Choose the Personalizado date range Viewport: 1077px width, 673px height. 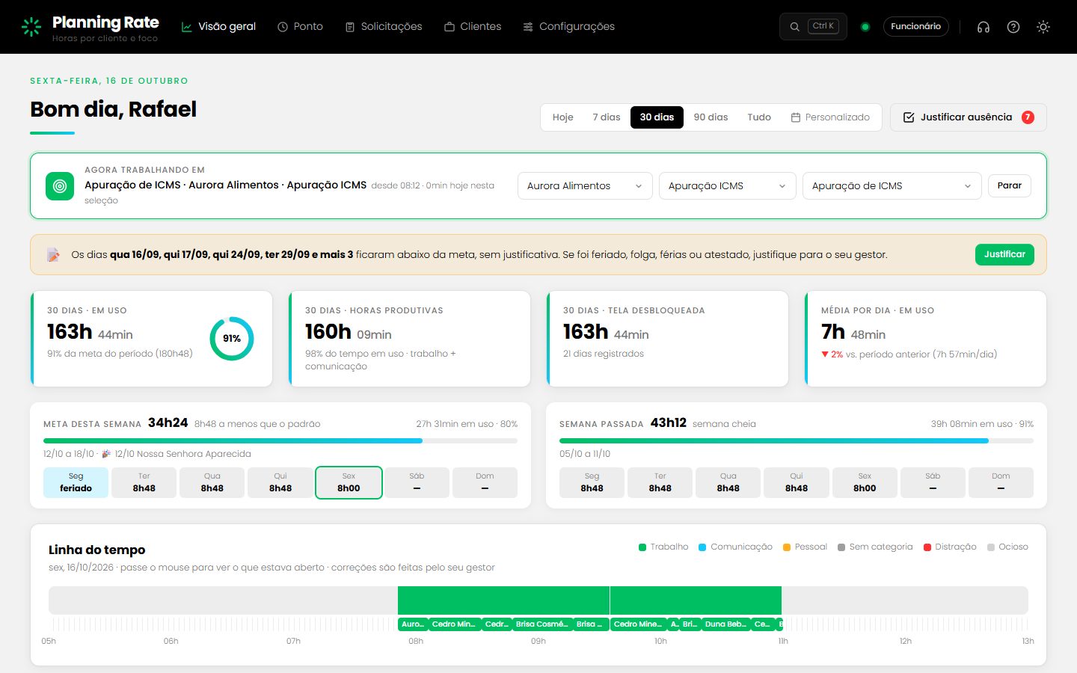tap(830, 117)
